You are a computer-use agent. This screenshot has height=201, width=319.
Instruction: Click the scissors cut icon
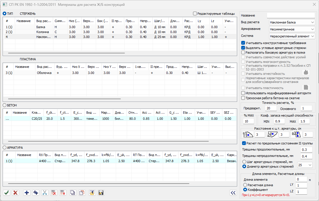point(45,193)
